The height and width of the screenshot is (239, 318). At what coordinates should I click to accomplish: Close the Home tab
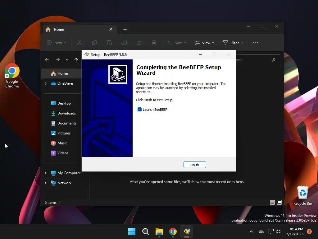coord(111,29)
